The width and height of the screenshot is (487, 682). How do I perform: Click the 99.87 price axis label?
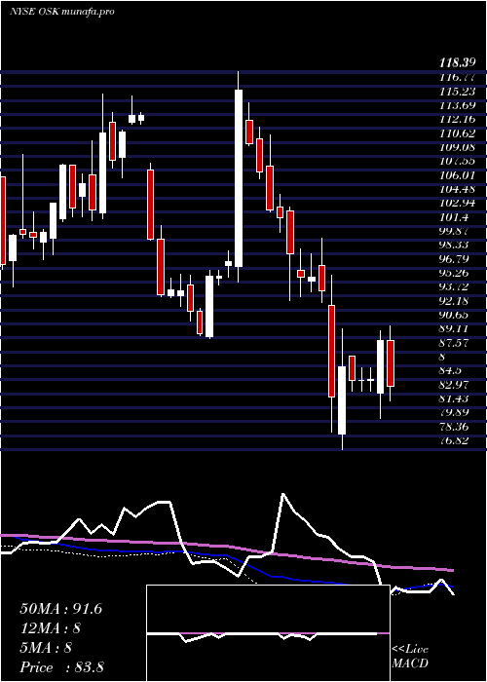pos(454,231)
